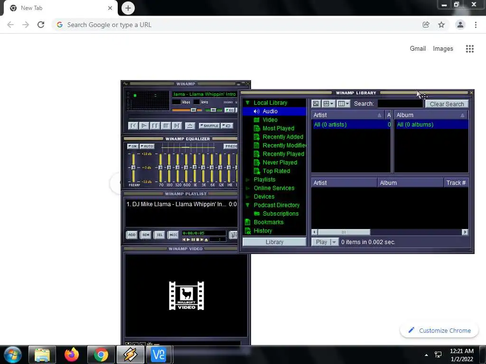Collapse the Local Library tree node
Viewport: 486px width, 364px height.
248,103
